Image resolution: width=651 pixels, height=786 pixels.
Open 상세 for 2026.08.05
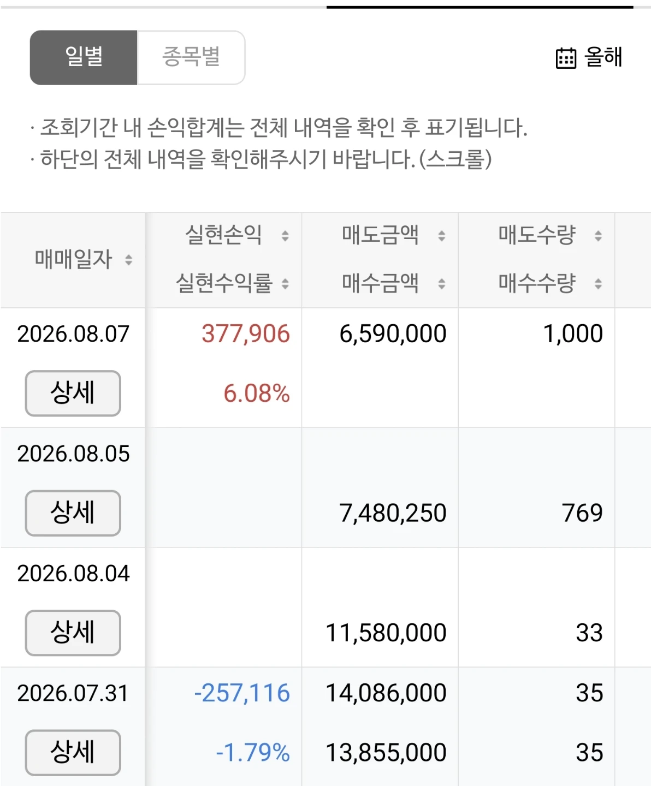pos(73,513)
